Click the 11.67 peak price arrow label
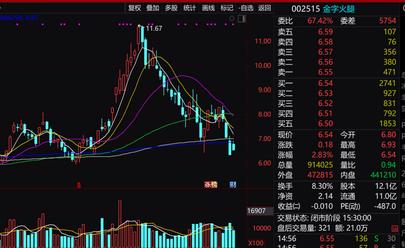The width and height of the screenshot is (405, 248). [150, 28]
